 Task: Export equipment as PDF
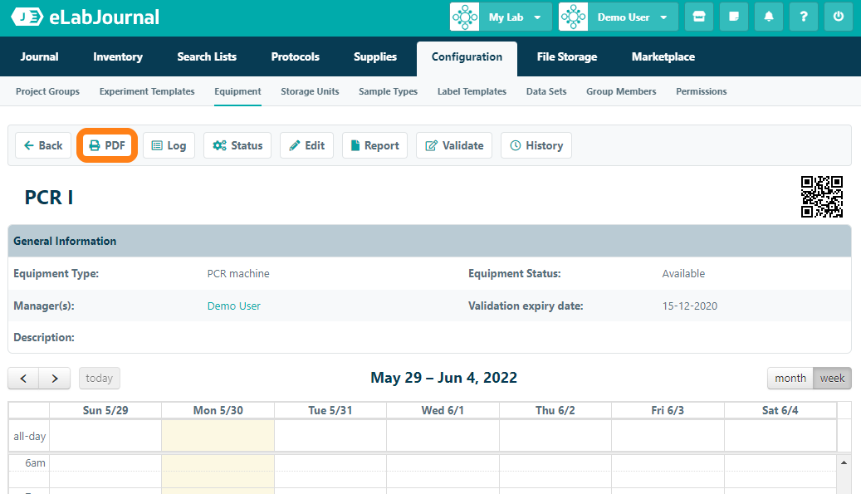point(107,145)
